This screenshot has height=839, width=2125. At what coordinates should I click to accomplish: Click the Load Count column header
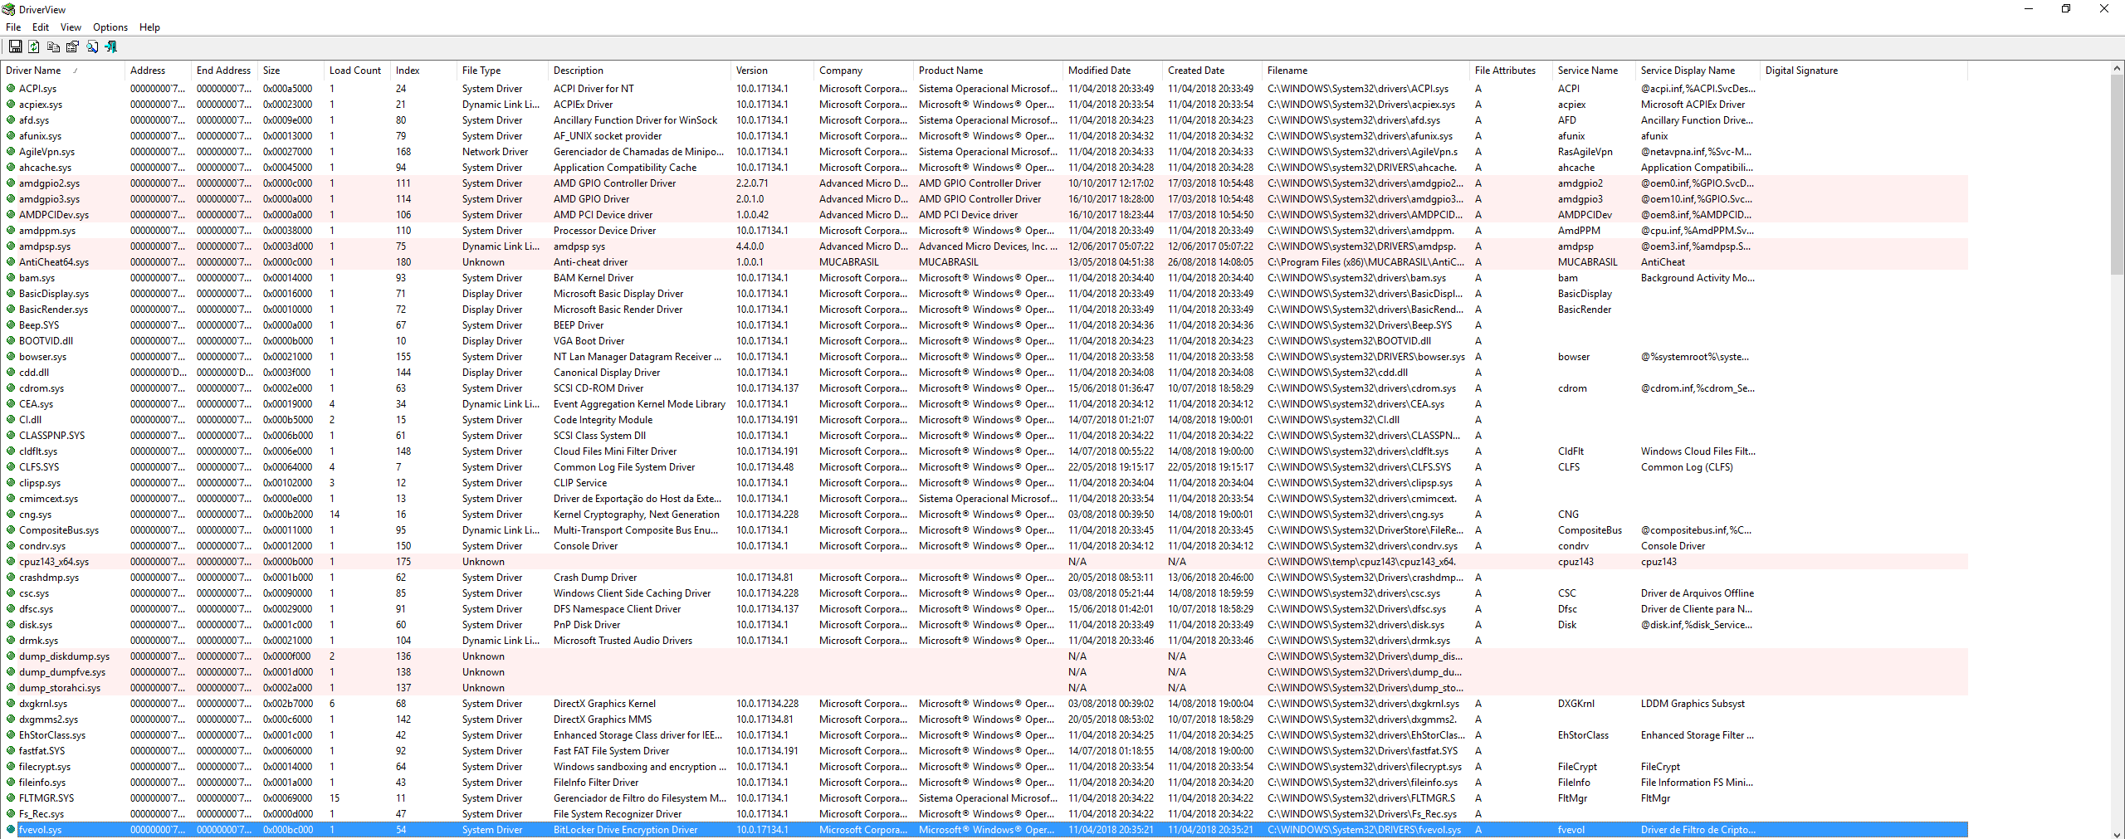click(x=354, y=71)
